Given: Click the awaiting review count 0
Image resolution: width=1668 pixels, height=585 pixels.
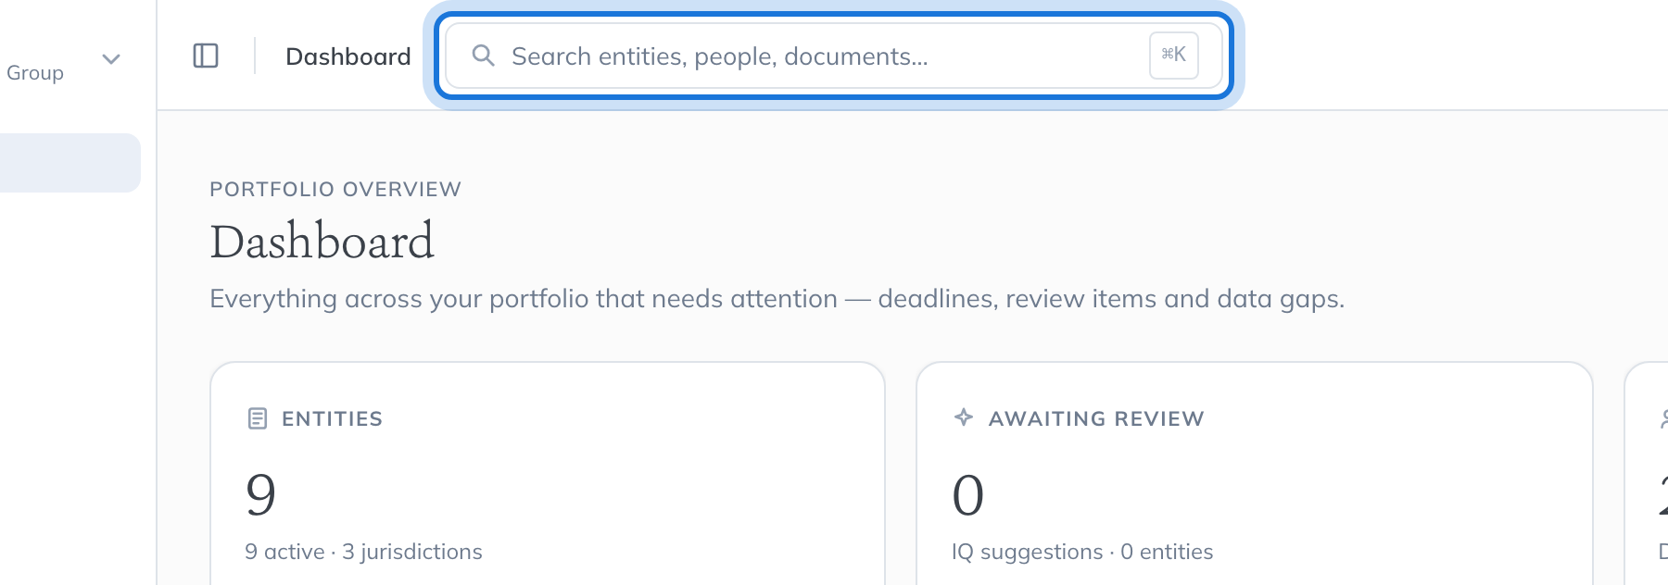Looking at the screenshot, I should 968,495.
